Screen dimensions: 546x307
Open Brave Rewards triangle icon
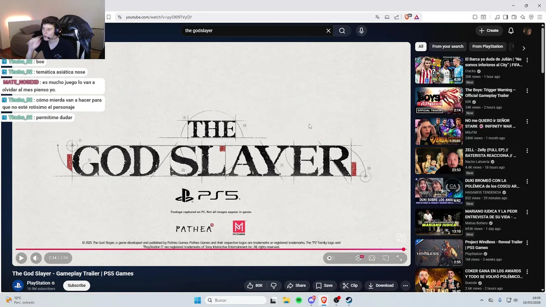pos(416,17)
